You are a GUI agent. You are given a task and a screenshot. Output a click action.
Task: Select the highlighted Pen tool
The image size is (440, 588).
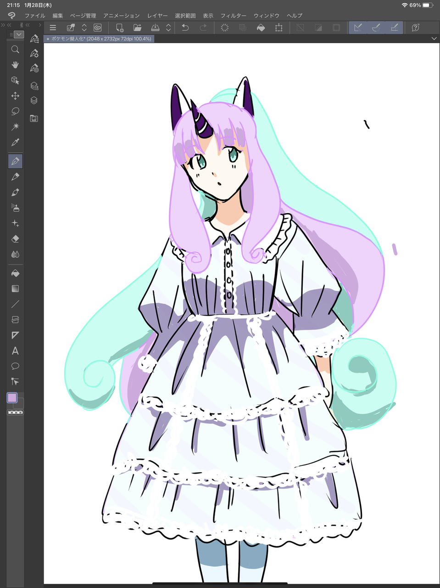tap(15, 161)
